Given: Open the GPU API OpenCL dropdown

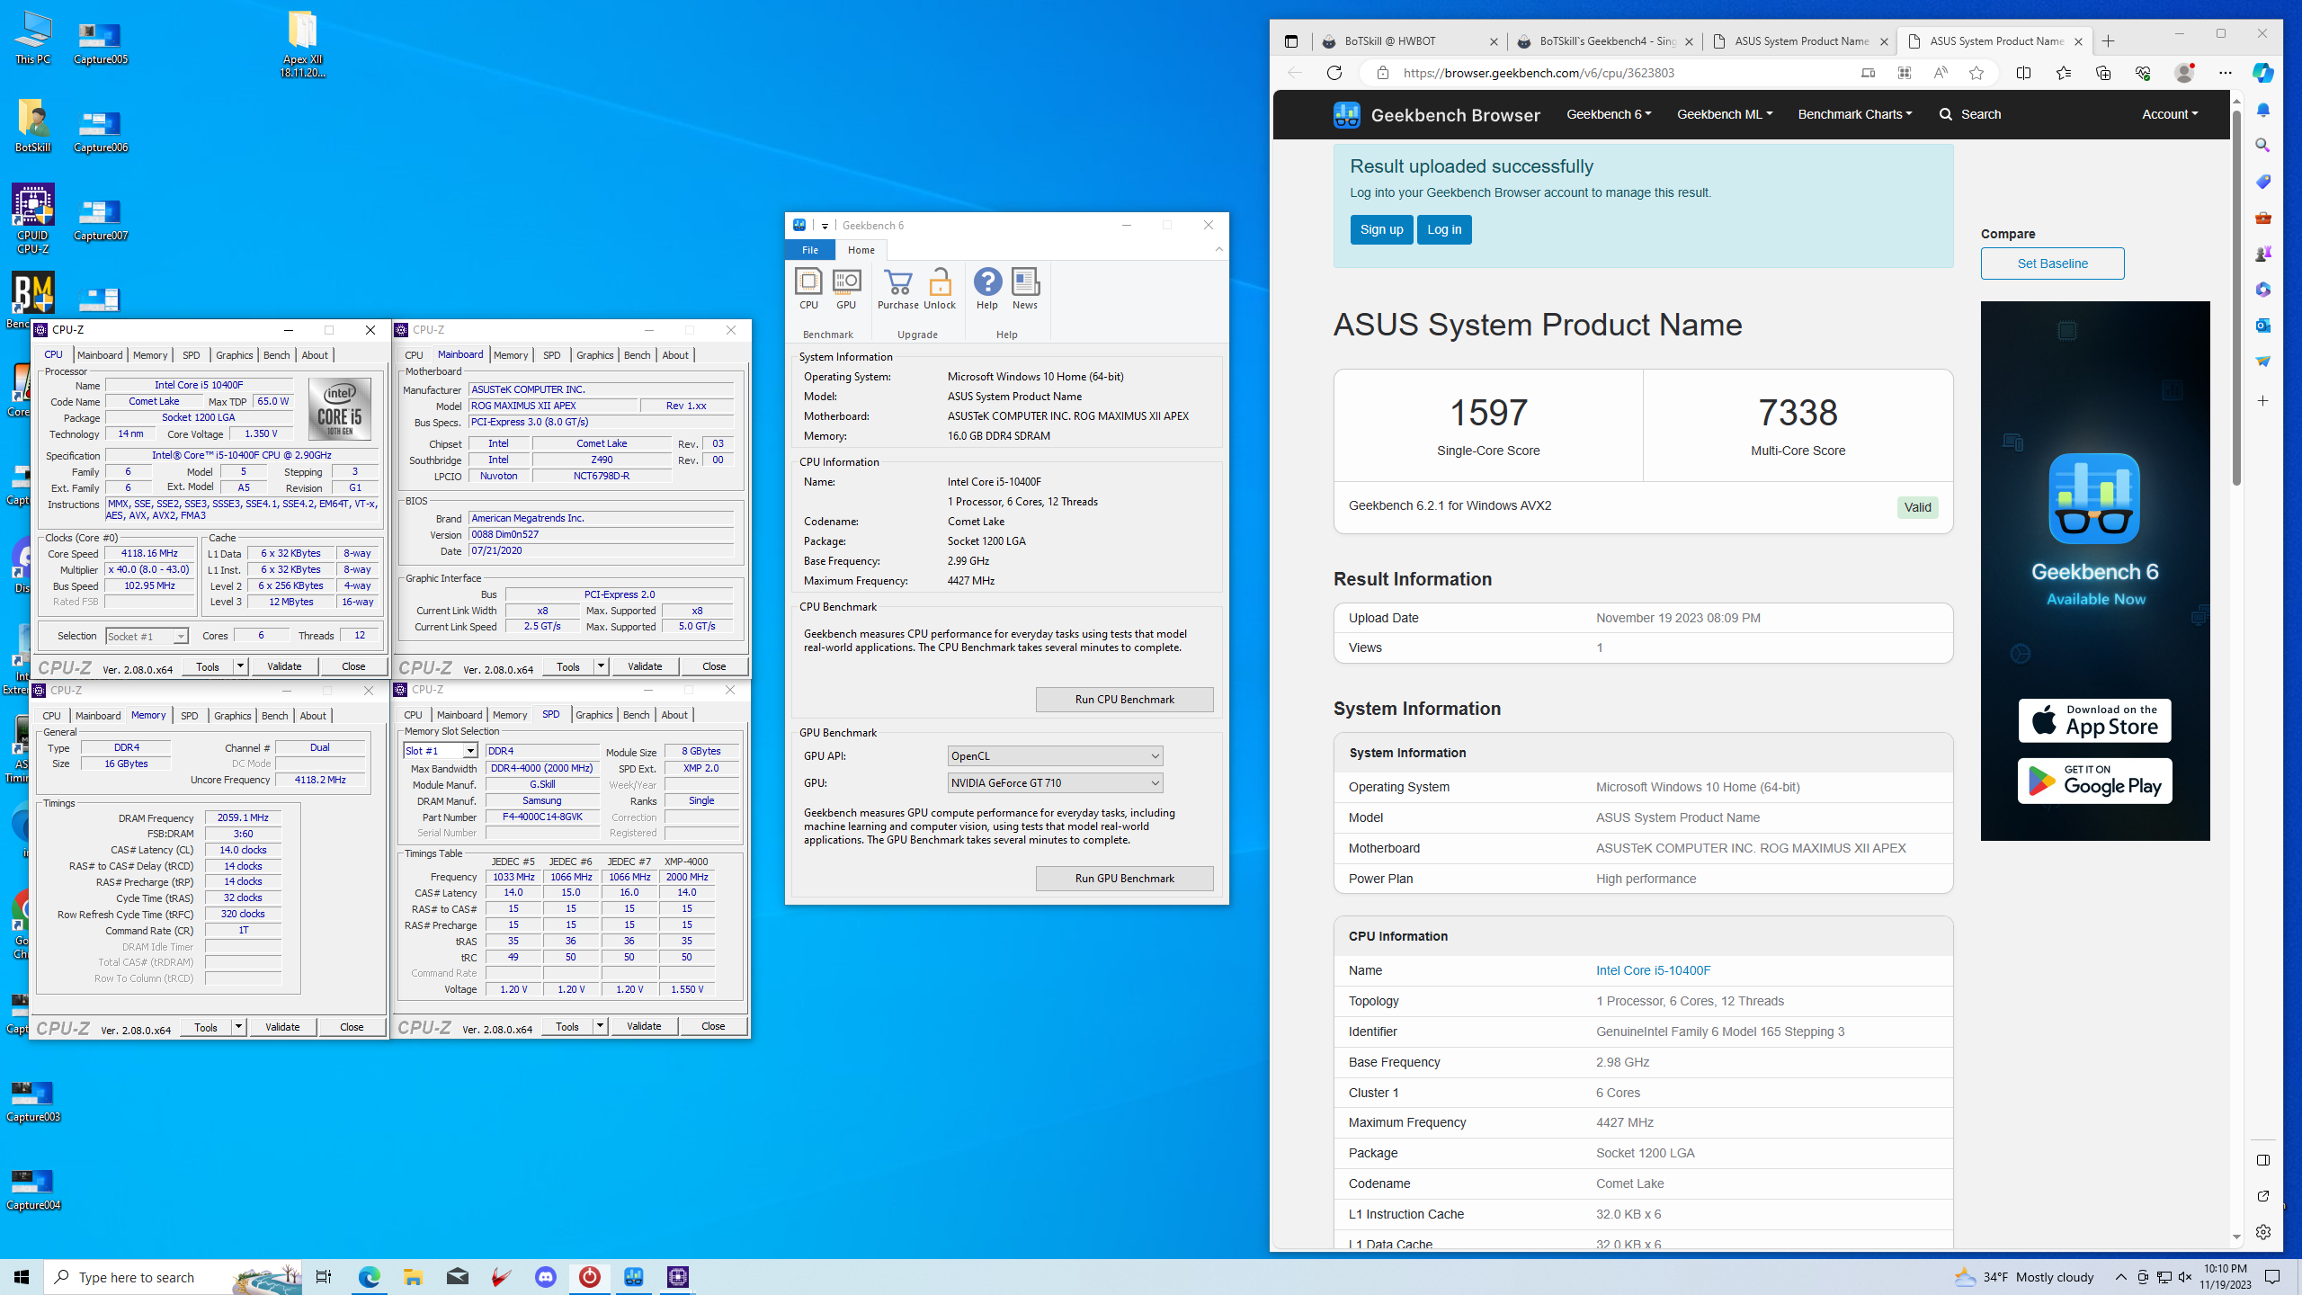Looking at the screenshot, I should (1055, 756).
